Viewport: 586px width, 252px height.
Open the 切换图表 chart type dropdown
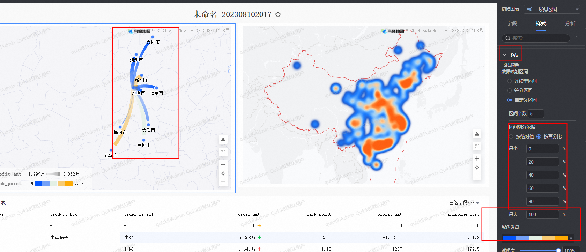[552, 9]
